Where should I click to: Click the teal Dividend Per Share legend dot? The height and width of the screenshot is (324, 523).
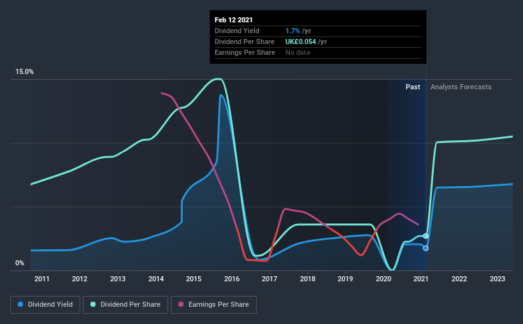coord(93,304)
